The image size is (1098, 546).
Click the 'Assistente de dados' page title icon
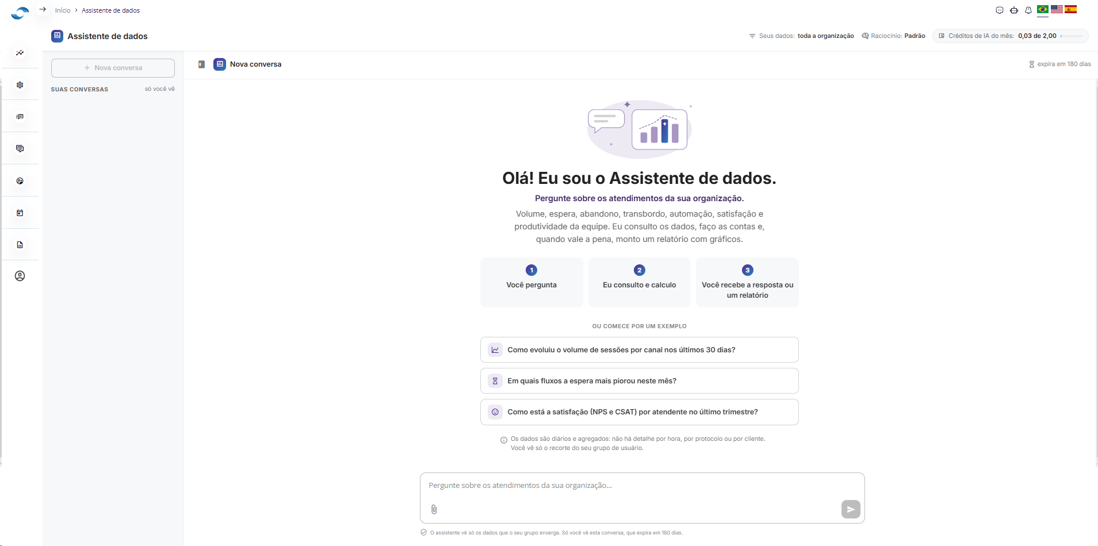tap(57, 36)
